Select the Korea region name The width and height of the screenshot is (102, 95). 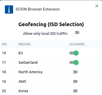point(23,91)
